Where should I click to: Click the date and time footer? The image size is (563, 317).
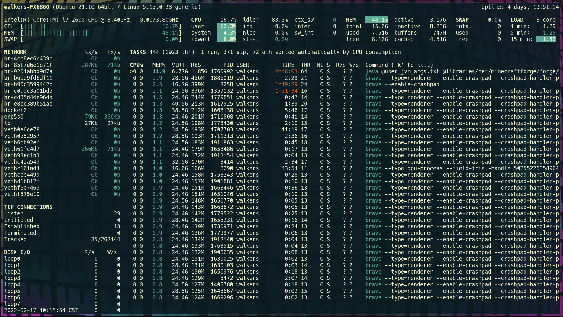coord(41,311)
